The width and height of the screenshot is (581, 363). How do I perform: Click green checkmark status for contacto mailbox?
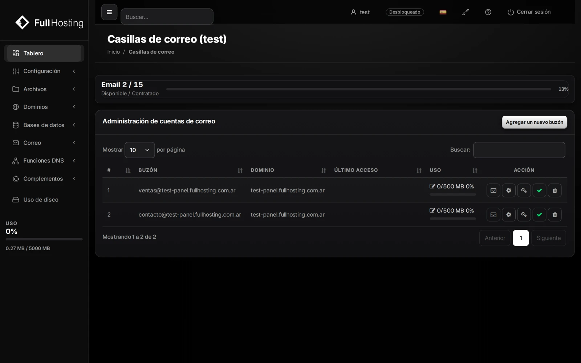tap(539, 215)
